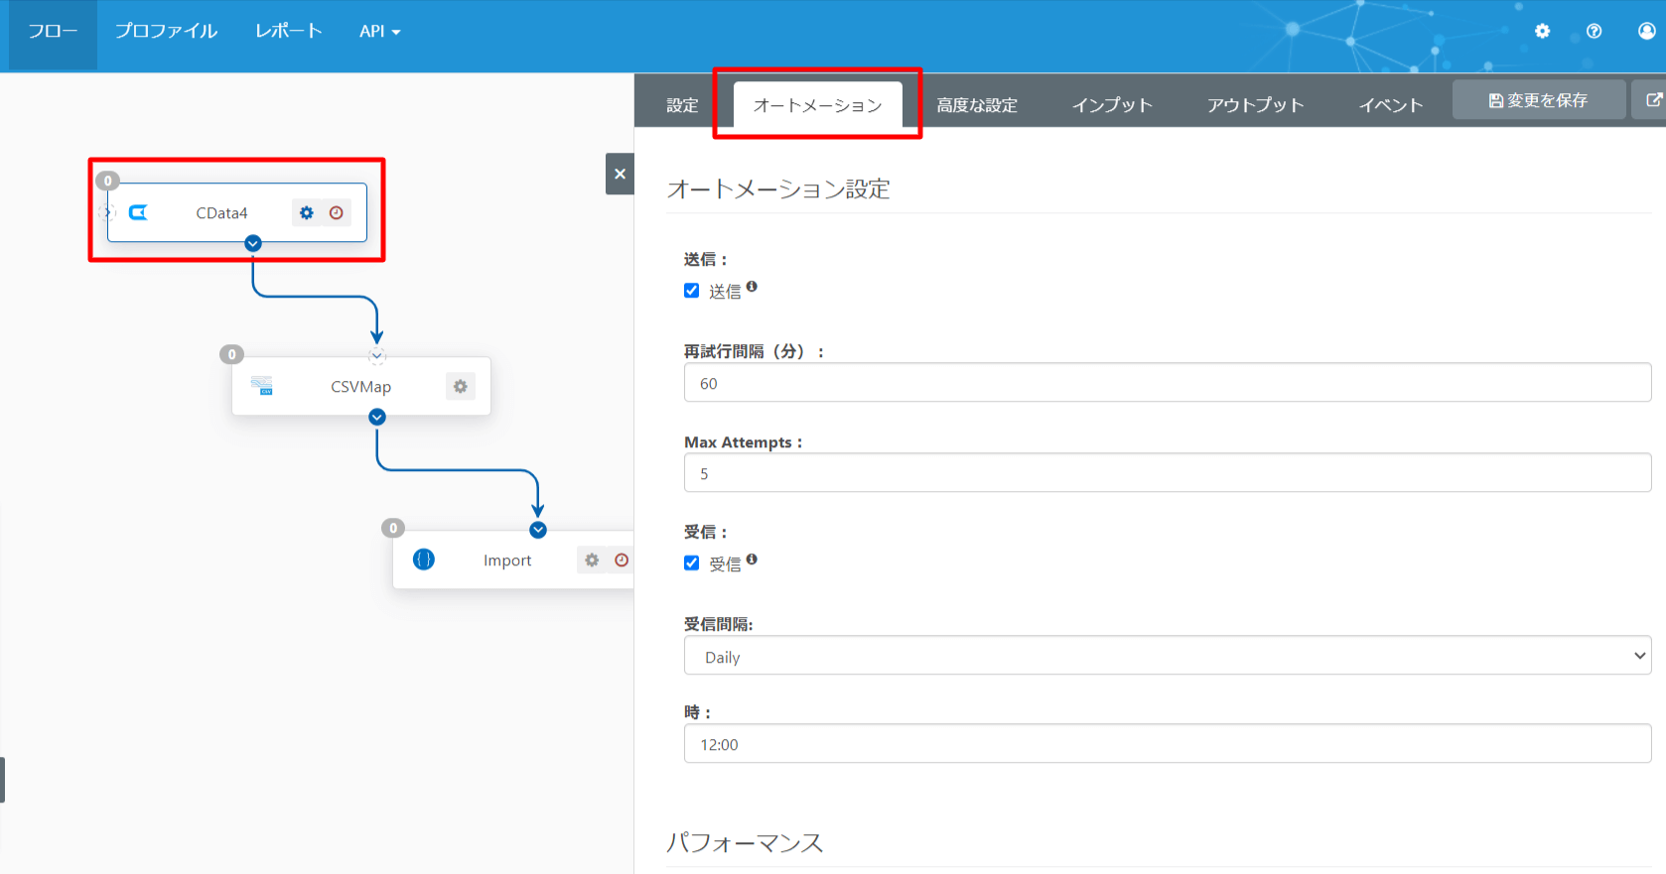Select the CData4 node label

tap(221, 213)
